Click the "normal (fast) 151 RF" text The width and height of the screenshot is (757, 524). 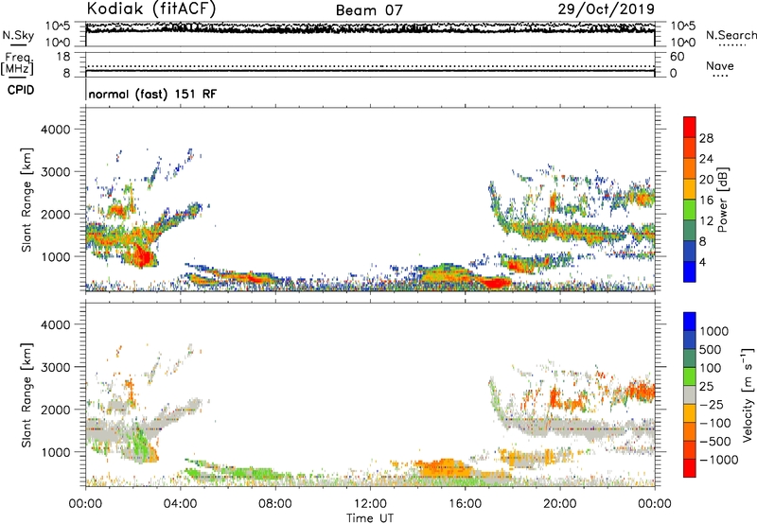152,94
